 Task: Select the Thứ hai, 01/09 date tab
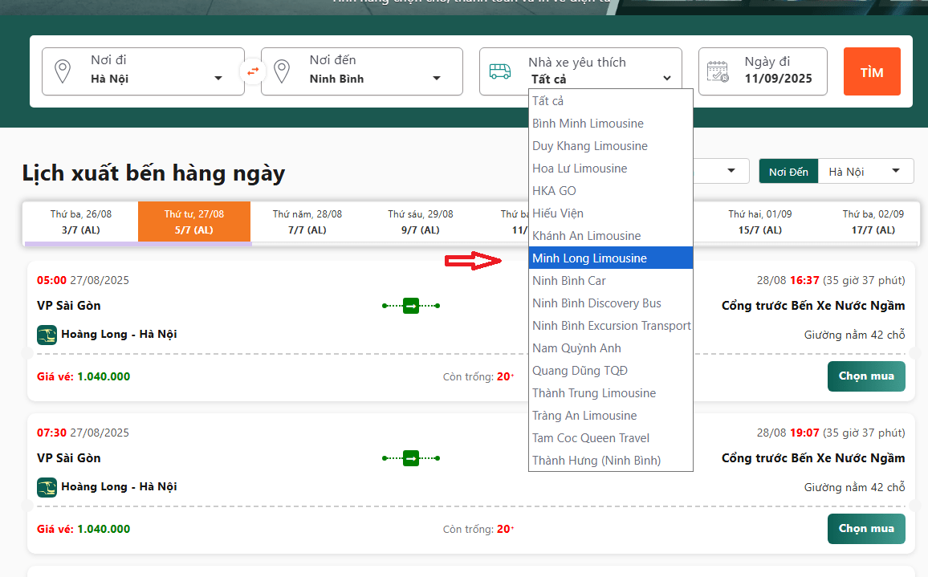pyautogui.click(x=759, y=221)
